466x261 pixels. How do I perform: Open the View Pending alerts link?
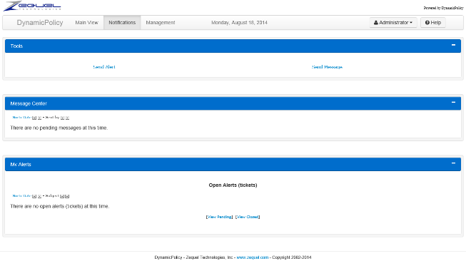pyautogui.click(x=220, y=217)
